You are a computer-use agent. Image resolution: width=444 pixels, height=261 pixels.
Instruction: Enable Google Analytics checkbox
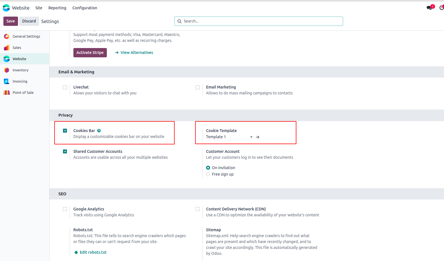pyautogui.click(x=65, y=209)
